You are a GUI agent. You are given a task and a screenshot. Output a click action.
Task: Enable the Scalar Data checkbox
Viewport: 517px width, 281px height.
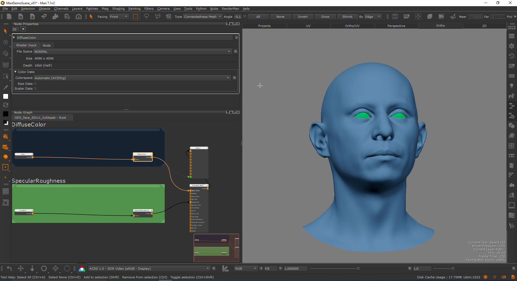click(x=35, y=89)
